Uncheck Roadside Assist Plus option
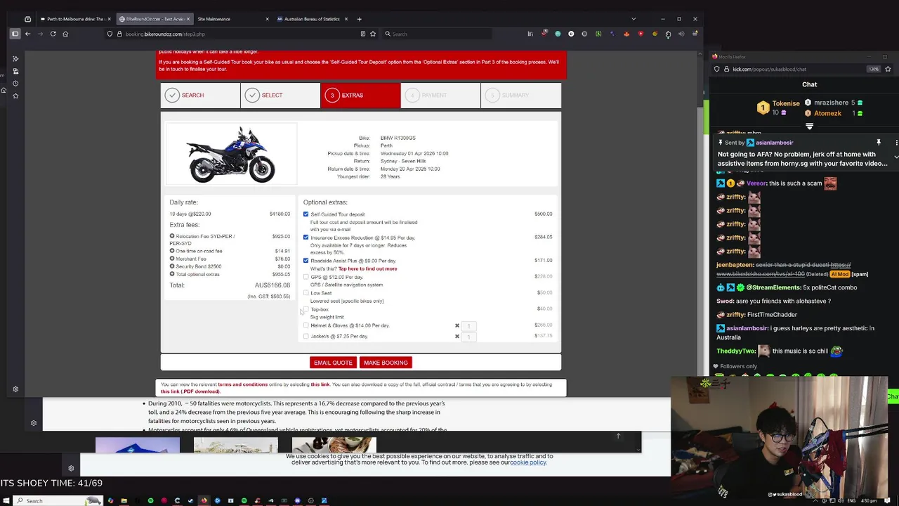 [x=306, y=261]
